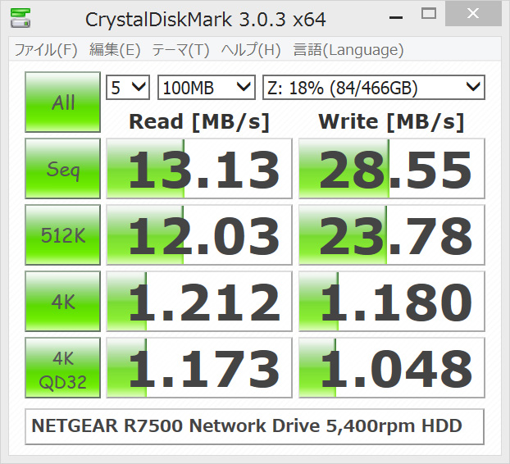This screenshot has height=464, width=510.
Task: Expand the drive dropdown showing Z: 18%
Action: pyautogui.click(x=374, y=88)
